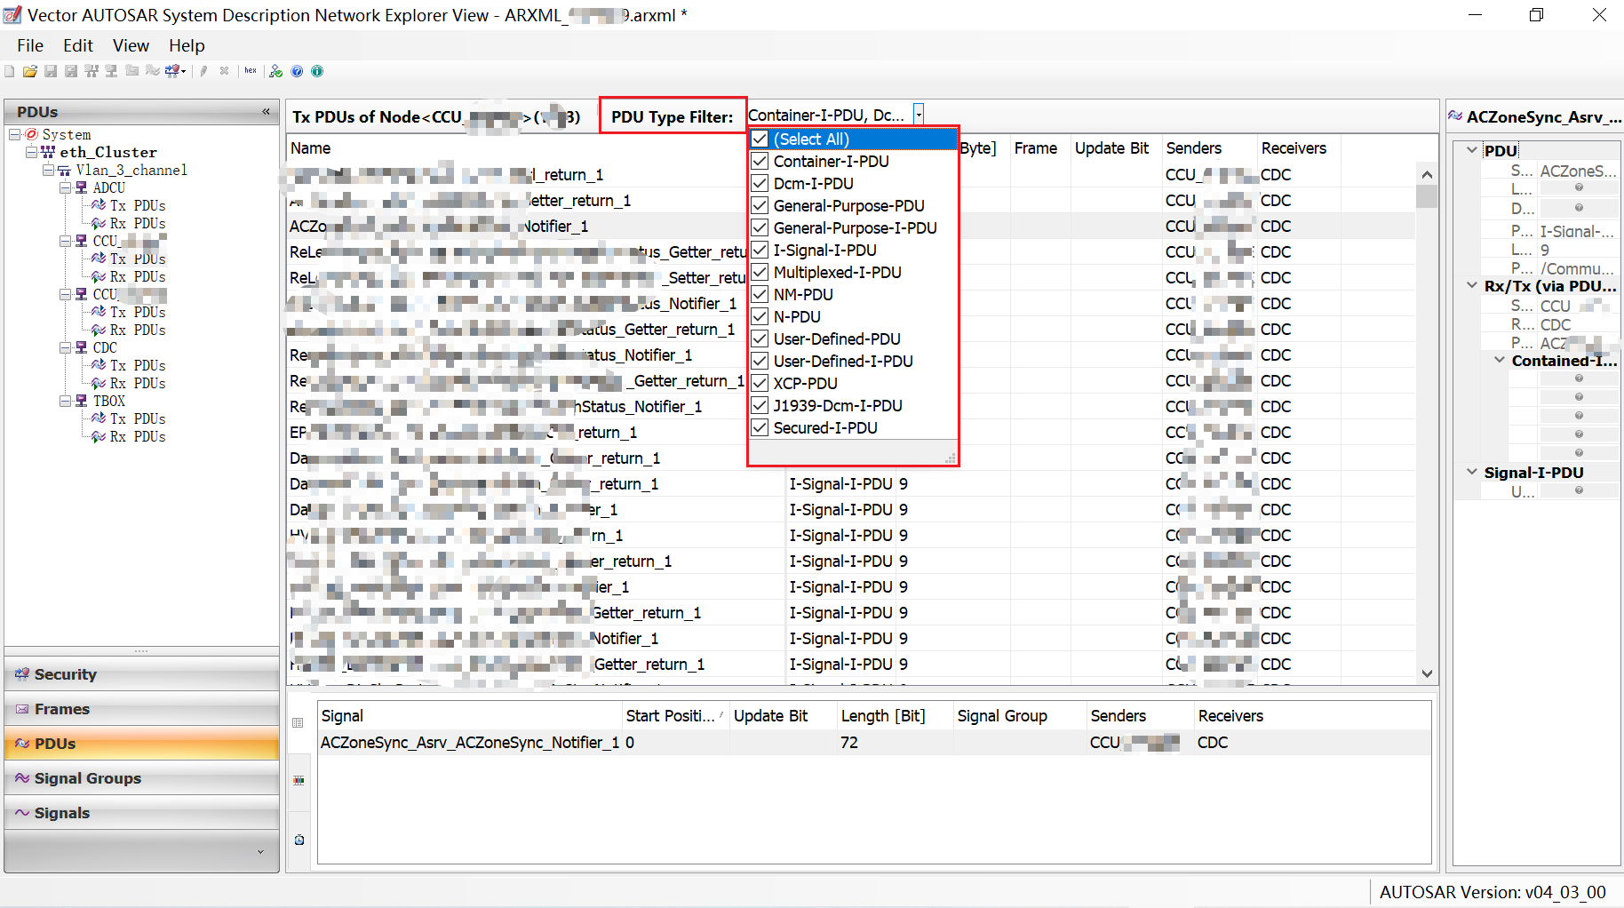
Task: Click the TBOX ECU node icon
Action: [x=81, y=401]
